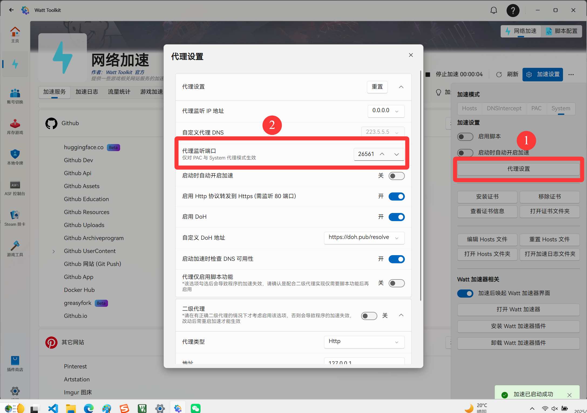Screen dimensions: 587x413
Task: Switch to 流量统计 tab
Action: tap(119, 92)
